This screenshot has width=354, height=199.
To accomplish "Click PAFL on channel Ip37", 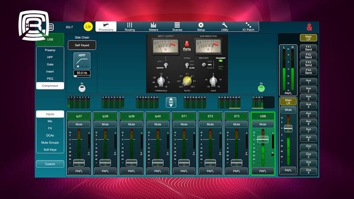I will pyautogui.click(x=79, y=171).
